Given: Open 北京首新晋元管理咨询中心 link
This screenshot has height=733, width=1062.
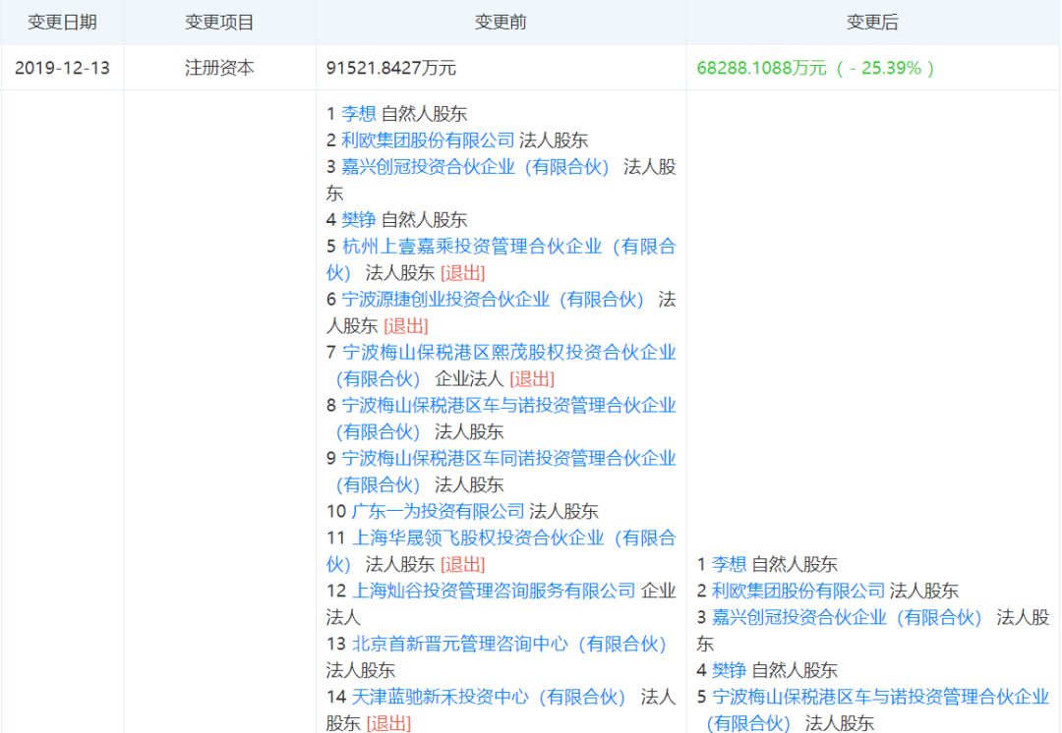Looking at the screenshot, I should (x=510, y=644).
